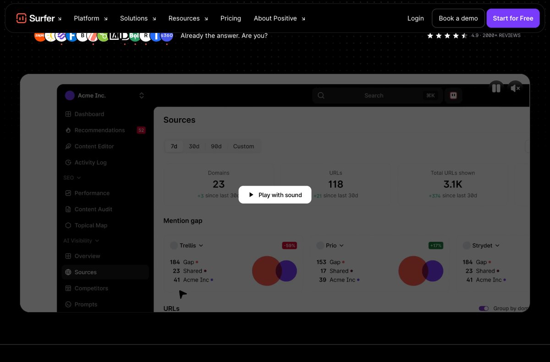Click the Activity Log clock icon

[x=68, y=162]
